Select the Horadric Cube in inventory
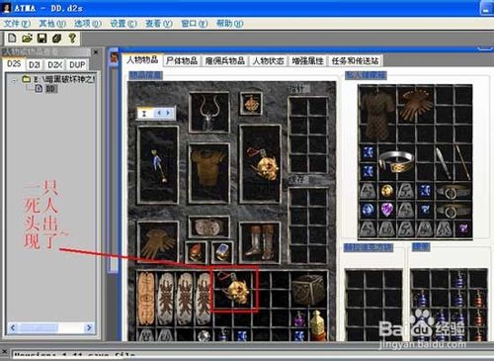Screen dimensions: 494x361 coord(308,291)
